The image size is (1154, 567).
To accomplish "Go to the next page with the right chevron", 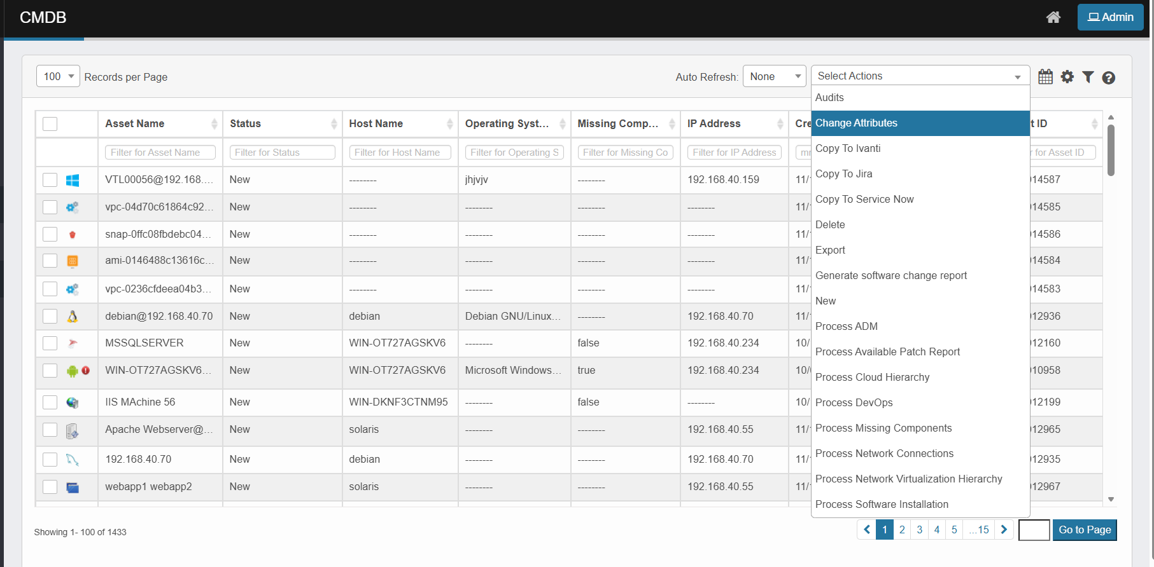I will (x=1004, y=529).
